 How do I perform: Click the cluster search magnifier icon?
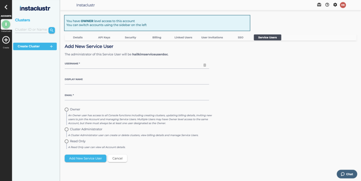52,30
